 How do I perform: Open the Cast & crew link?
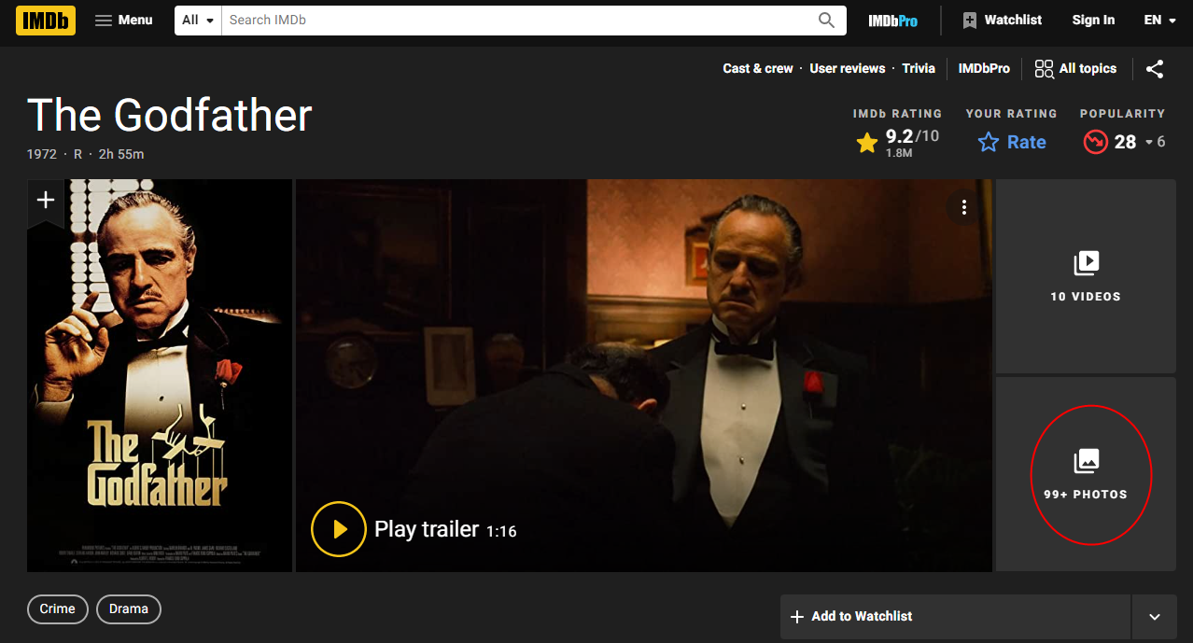[758, 69]
